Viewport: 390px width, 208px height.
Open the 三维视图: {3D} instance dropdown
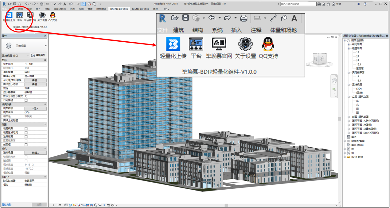point(16,55)
